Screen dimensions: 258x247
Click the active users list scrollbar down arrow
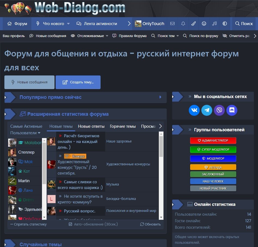(44, 217)
